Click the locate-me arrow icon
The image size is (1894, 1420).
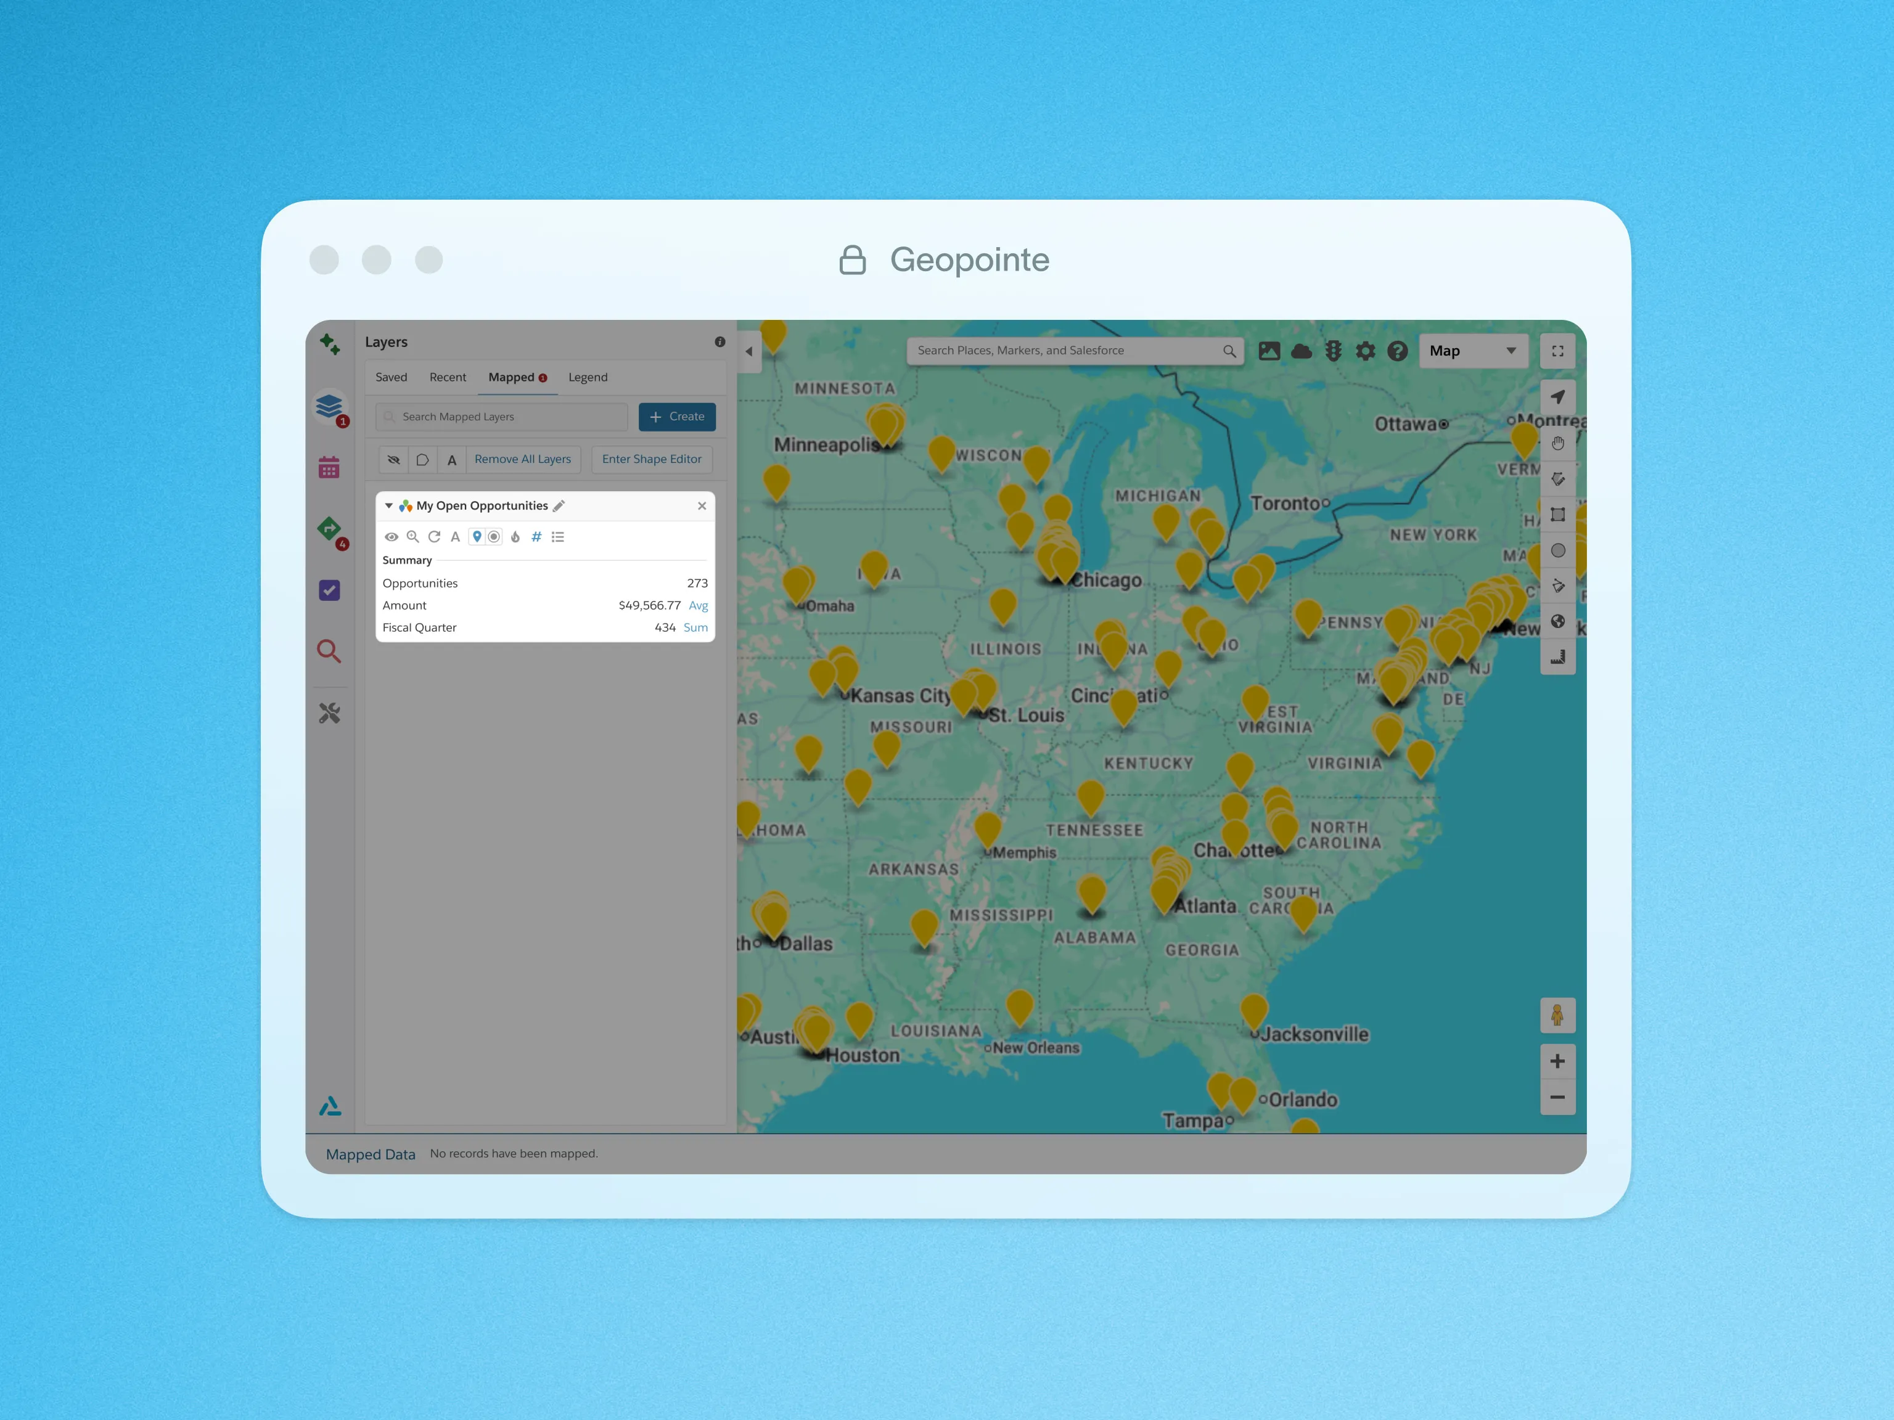point(1557,397)
